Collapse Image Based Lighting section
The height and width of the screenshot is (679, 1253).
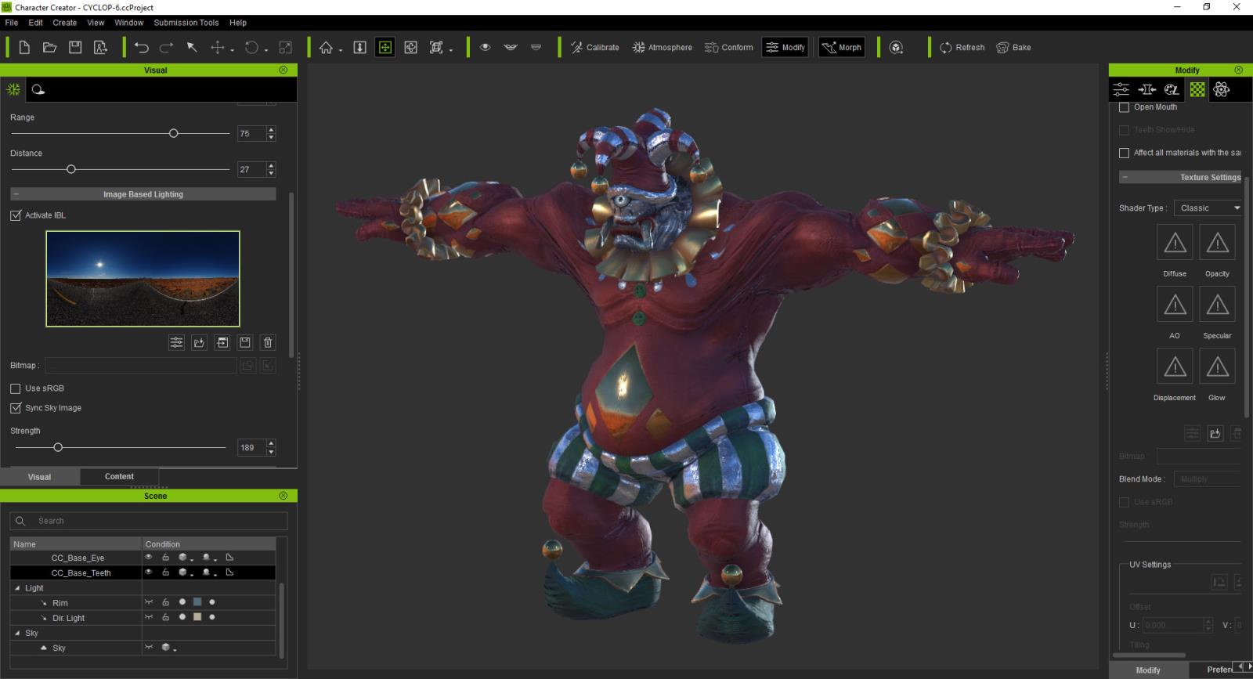pos(16,194)
